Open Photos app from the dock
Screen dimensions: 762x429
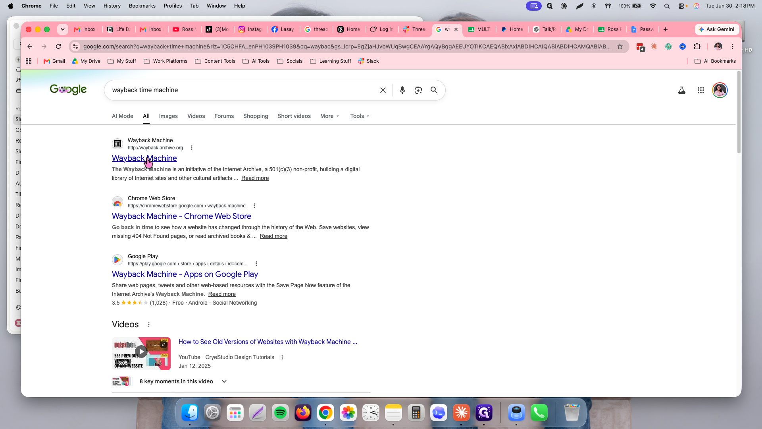(348, 413)
